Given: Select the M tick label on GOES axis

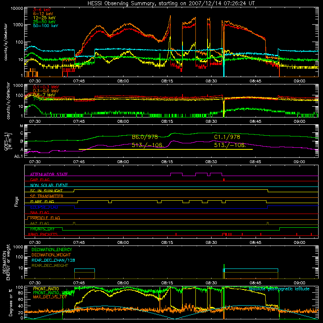Looking at the screenshot, I should pos(21,126).
